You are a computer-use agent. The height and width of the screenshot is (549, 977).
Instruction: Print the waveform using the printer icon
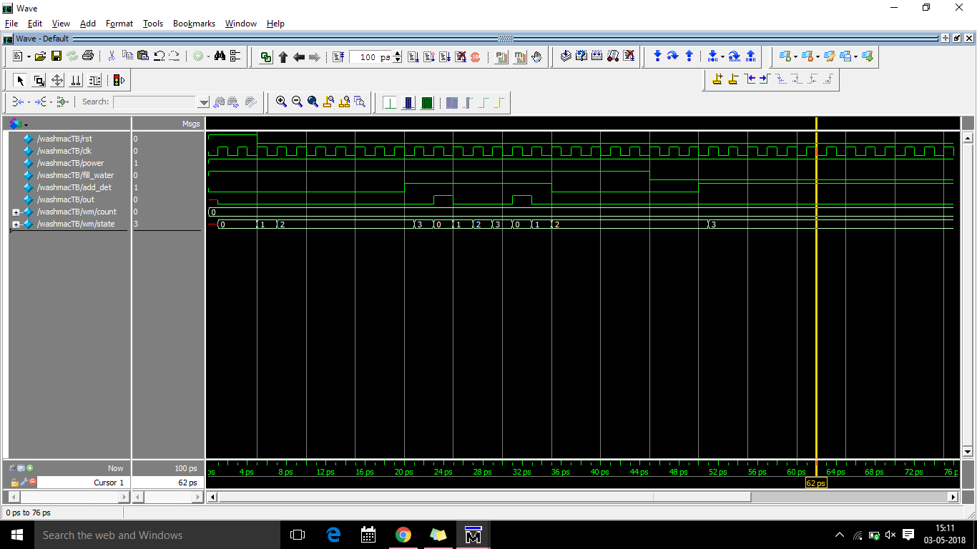point(88,56)
